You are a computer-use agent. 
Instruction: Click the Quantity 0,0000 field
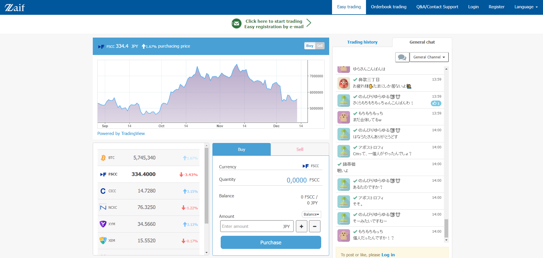pos(296,180)
